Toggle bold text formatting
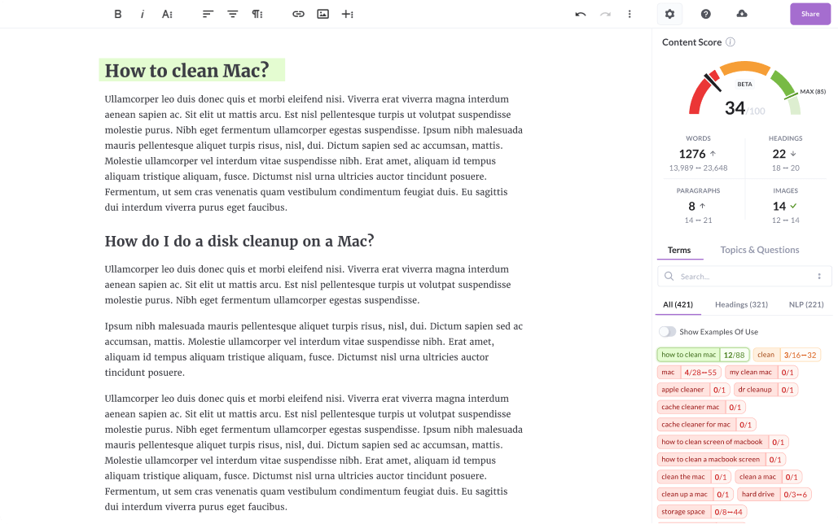Viewport: 838px width, 524px height. point(117,14)
